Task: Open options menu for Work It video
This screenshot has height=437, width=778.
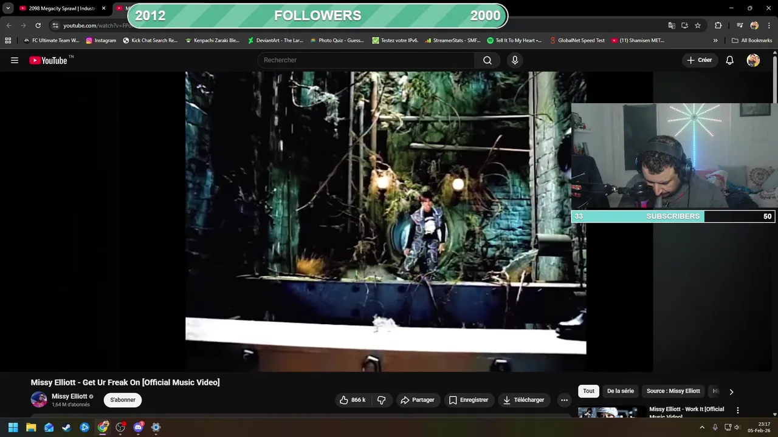Action: (x=737, y=411)
